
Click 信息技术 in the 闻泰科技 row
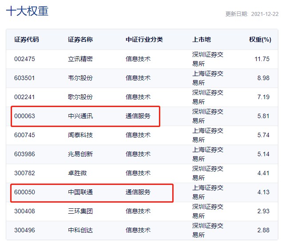pos(138,135)
